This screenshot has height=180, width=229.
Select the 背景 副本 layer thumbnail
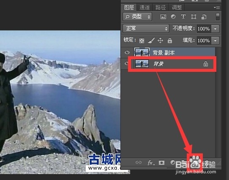142,52
